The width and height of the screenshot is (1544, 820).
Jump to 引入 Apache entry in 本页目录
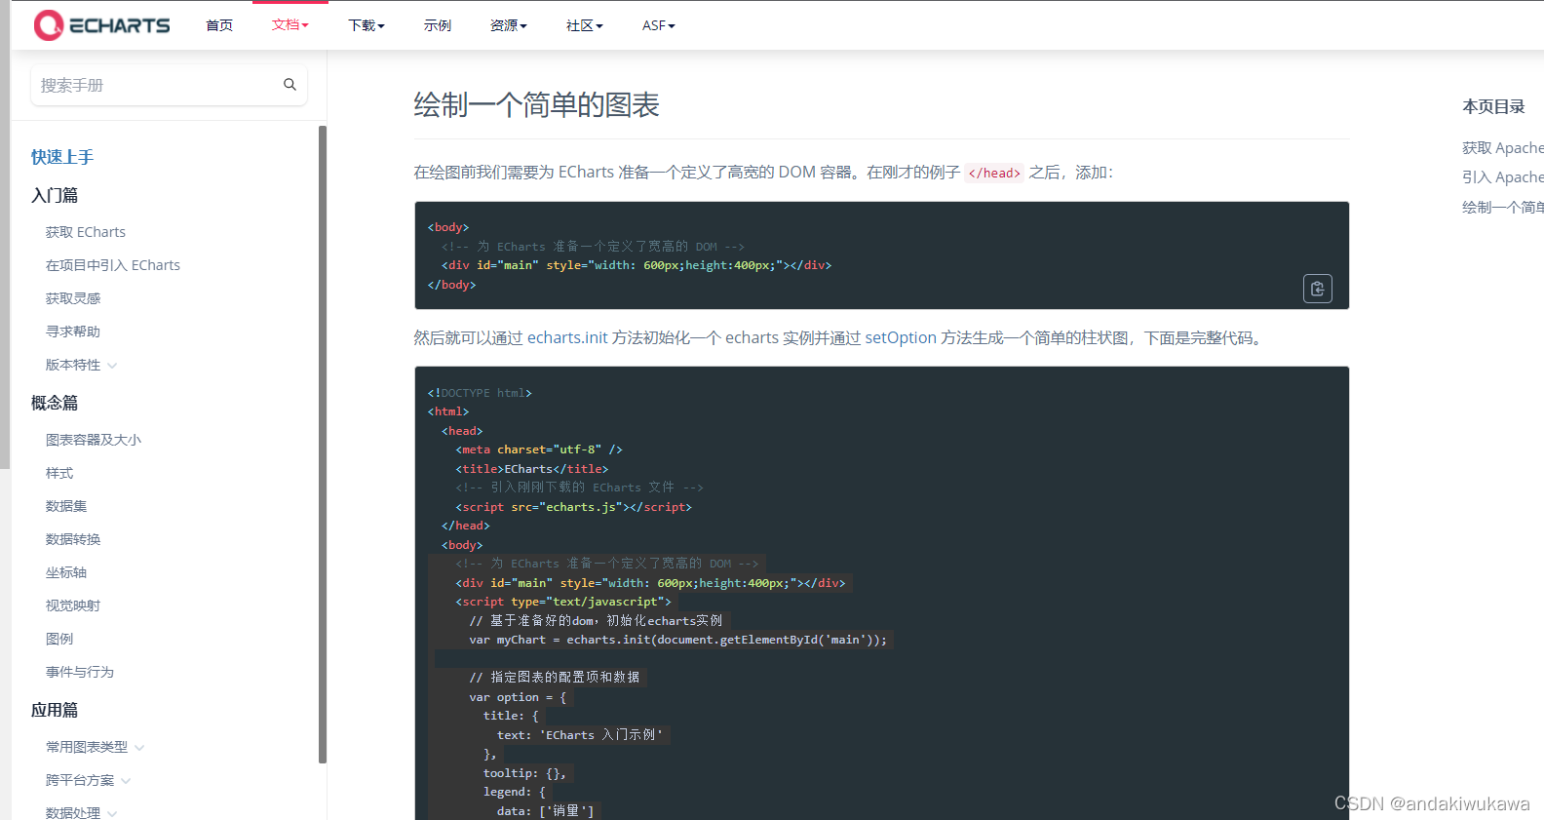(1502, 177)
